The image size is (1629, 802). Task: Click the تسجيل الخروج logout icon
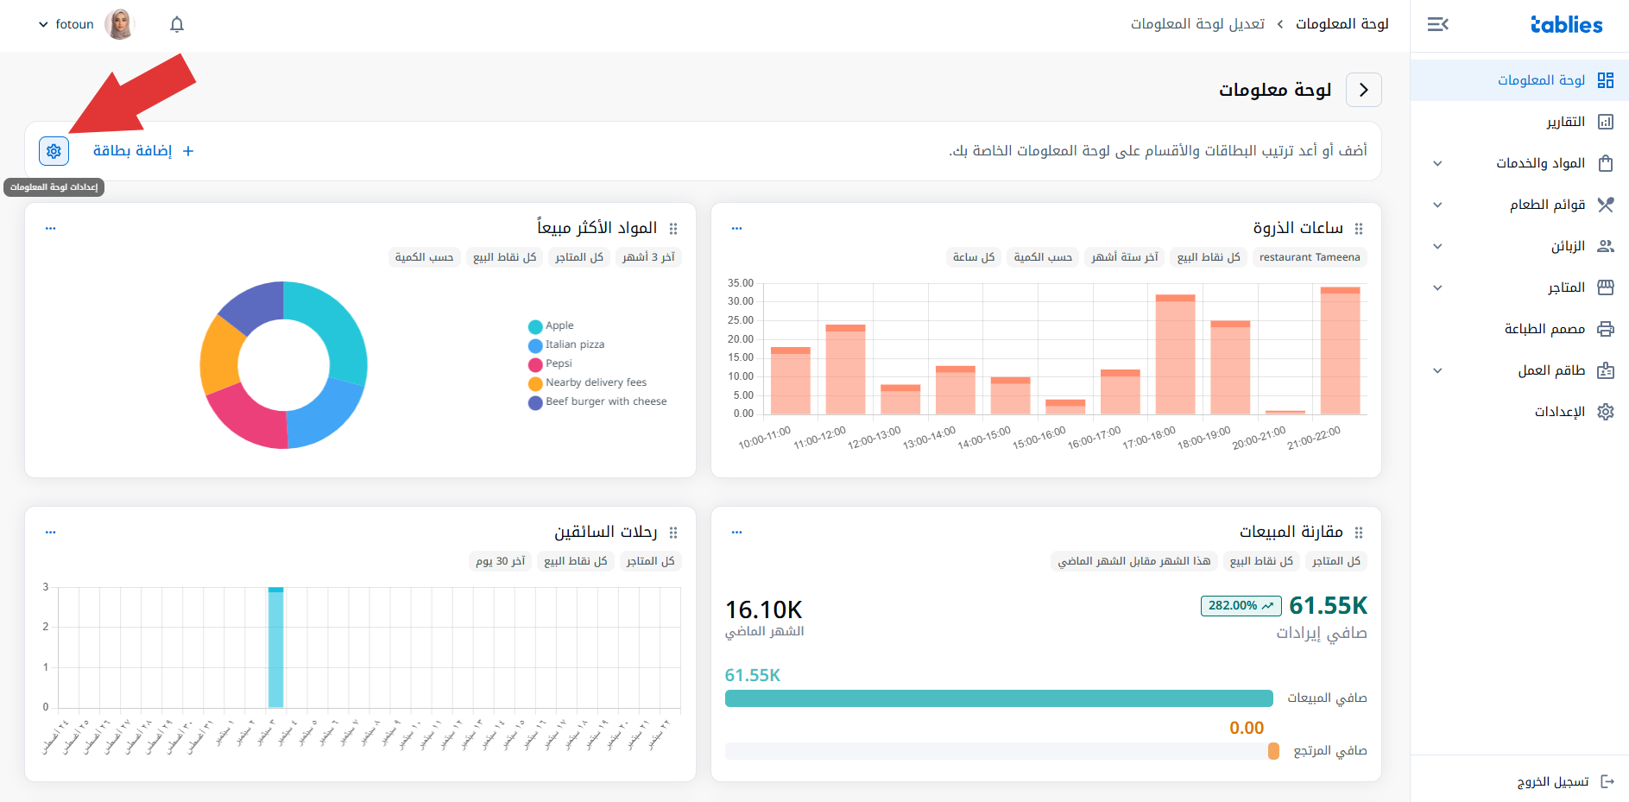pos(1607,781)
